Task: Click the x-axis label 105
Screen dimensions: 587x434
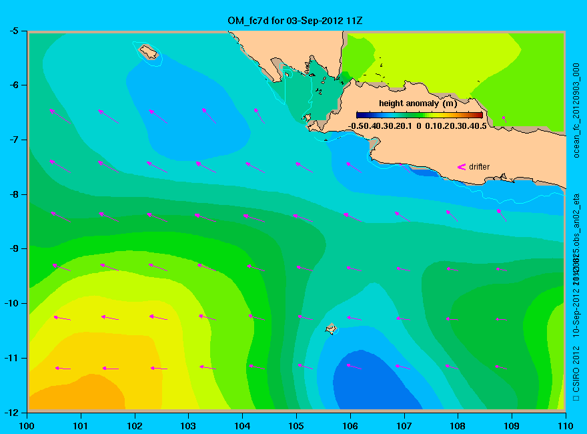Action: 296,426
